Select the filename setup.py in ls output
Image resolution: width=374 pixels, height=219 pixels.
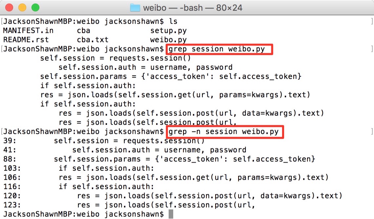click(168, 30)
